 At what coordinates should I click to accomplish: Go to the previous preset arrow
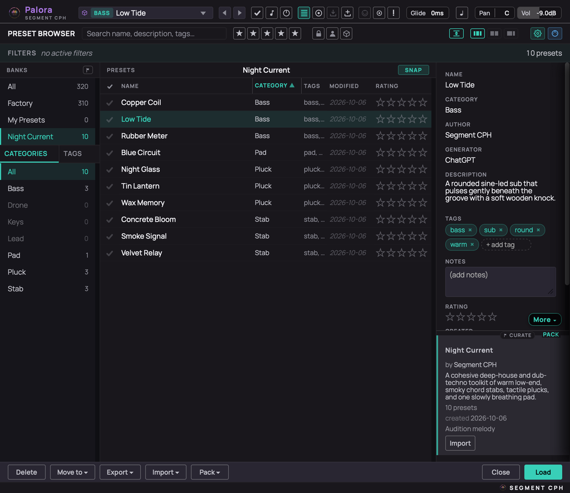tap(224, 13)
